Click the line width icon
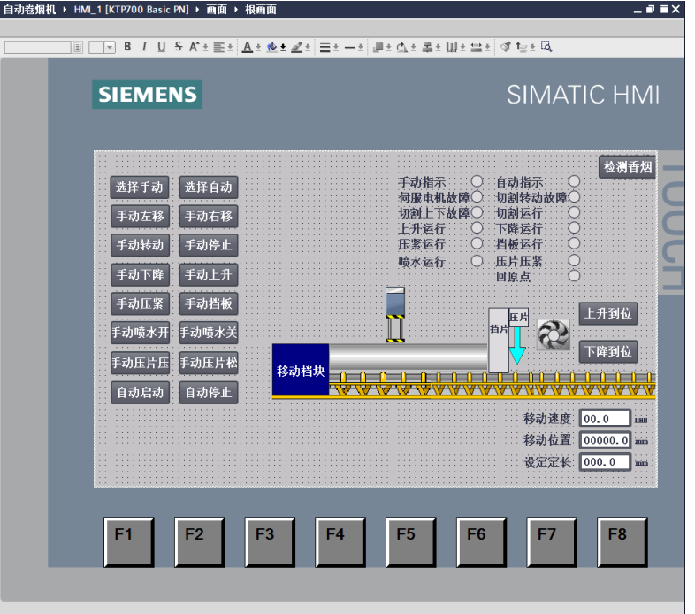 pos(325,47)
